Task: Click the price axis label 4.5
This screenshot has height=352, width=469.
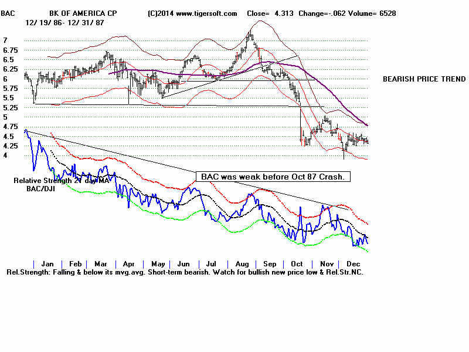Action: [8, 137]
